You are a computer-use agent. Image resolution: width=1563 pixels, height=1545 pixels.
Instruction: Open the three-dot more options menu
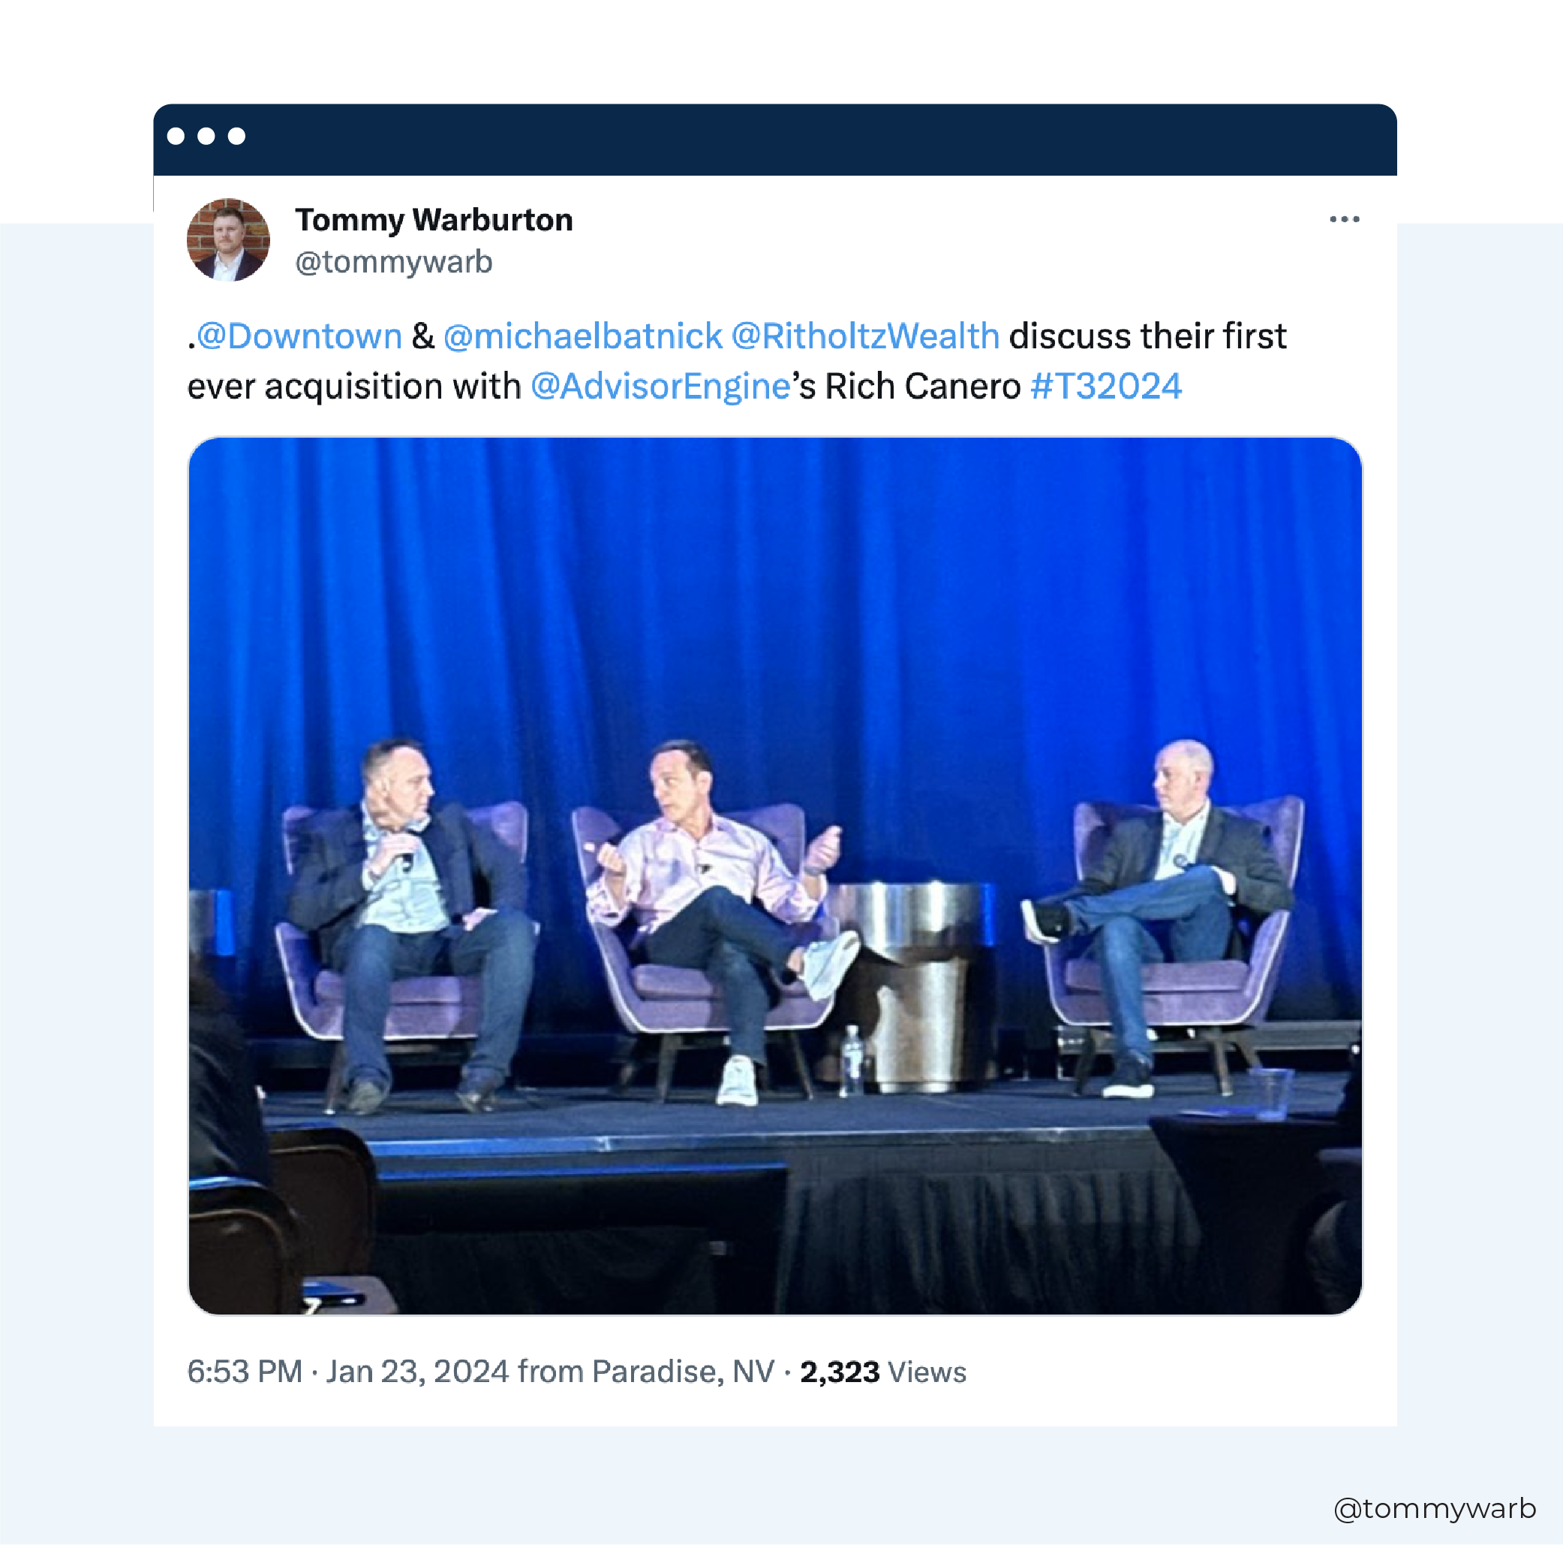coord(1344,219)
